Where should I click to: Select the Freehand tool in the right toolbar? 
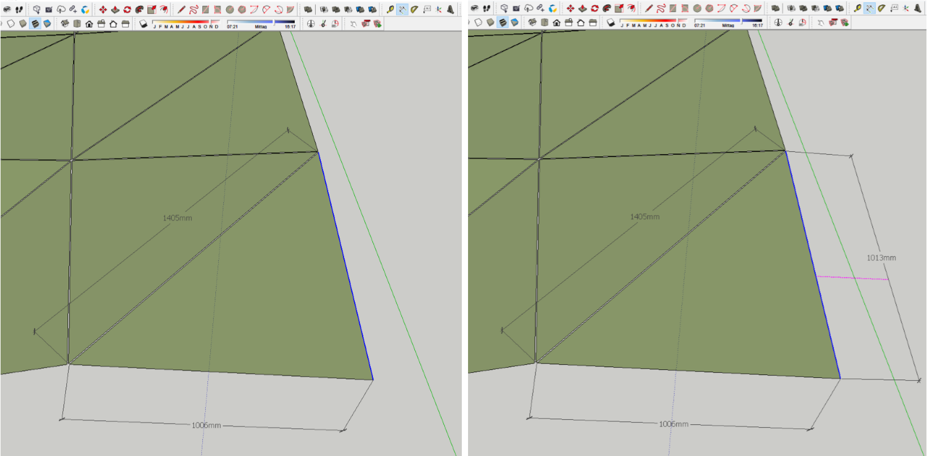point(661,8)
